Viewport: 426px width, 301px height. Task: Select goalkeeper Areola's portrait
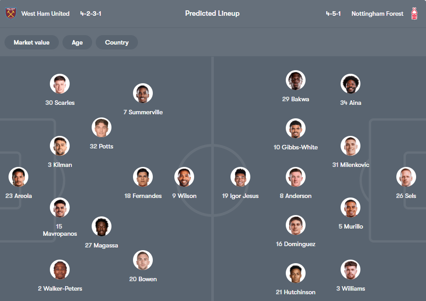pyautogui.click(x=18, y=177)
